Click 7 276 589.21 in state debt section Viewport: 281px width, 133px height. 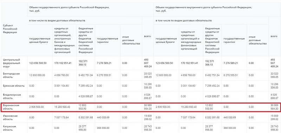[104, 63]
